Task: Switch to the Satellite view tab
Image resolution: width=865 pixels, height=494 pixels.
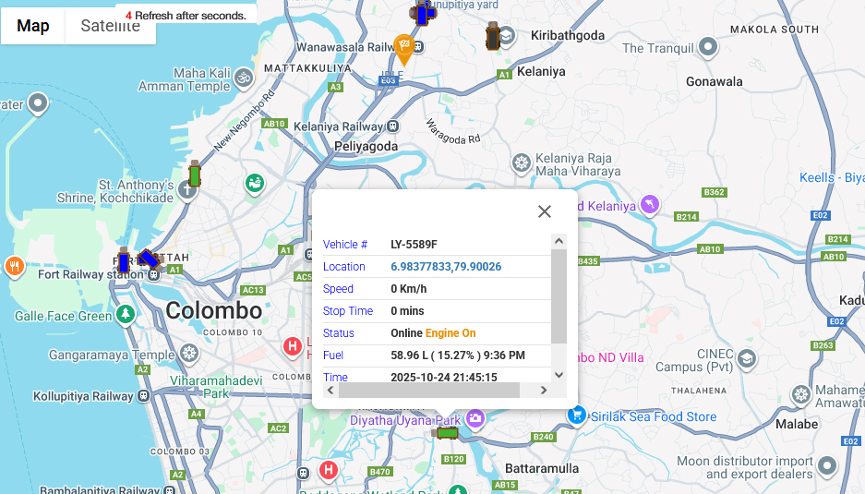Action: click(x=111, y=26)
